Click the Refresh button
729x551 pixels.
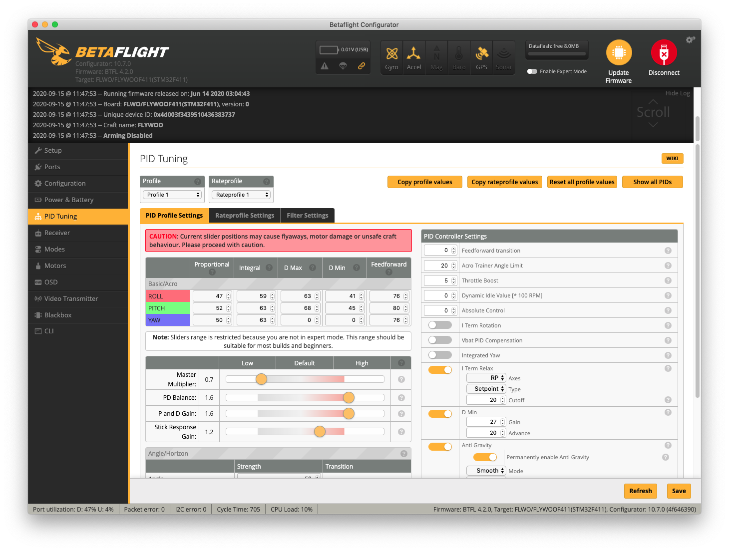point(641,491)
